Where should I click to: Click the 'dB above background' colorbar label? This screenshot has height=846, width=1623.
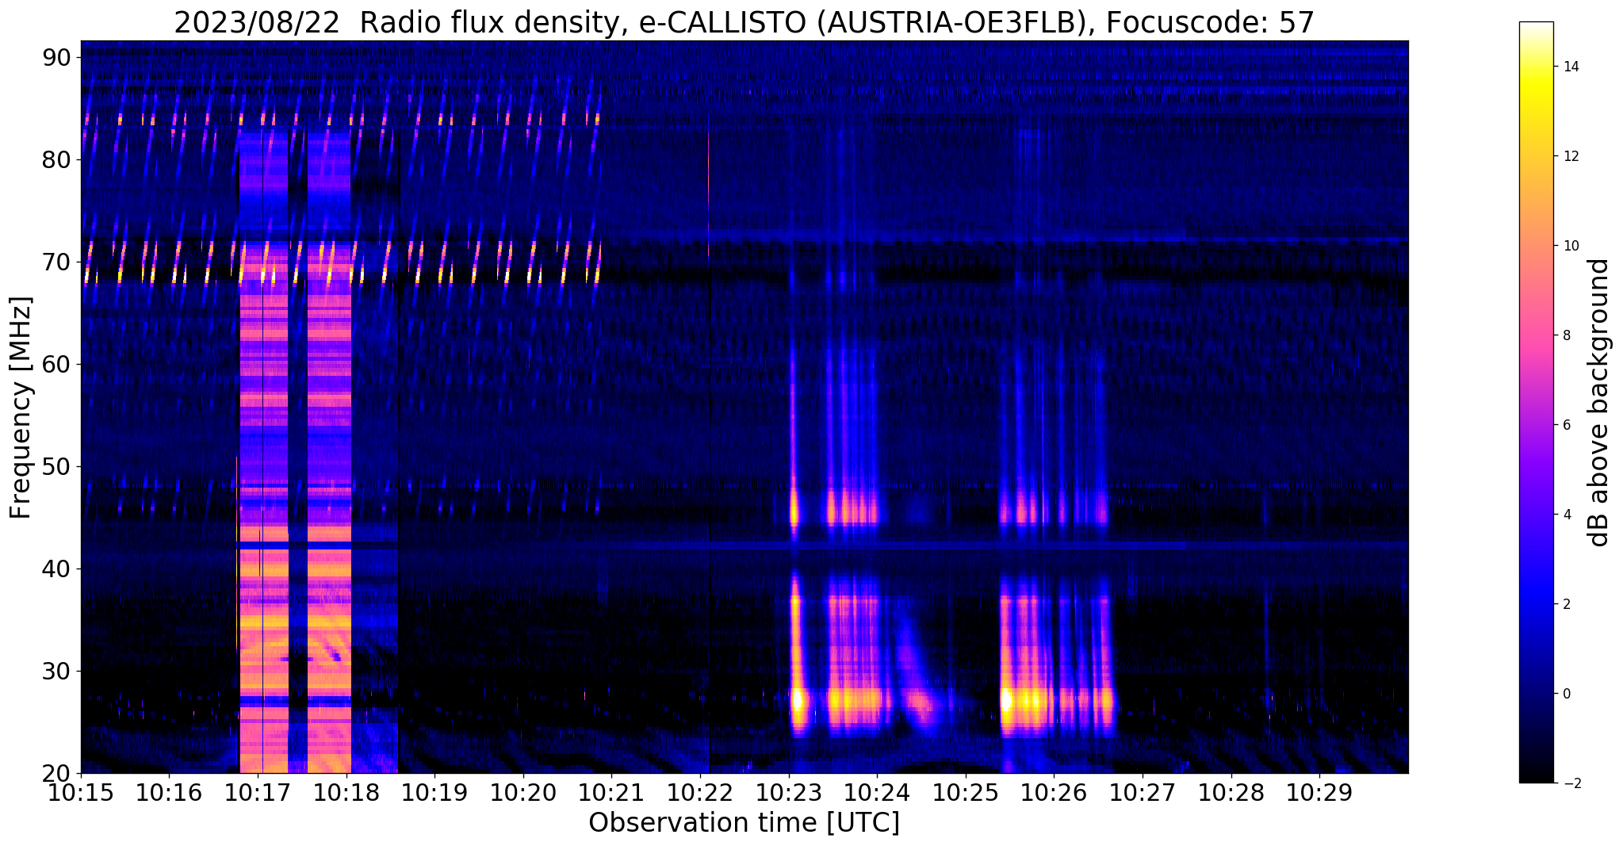pyautogui.click(x=1599, y=403)
